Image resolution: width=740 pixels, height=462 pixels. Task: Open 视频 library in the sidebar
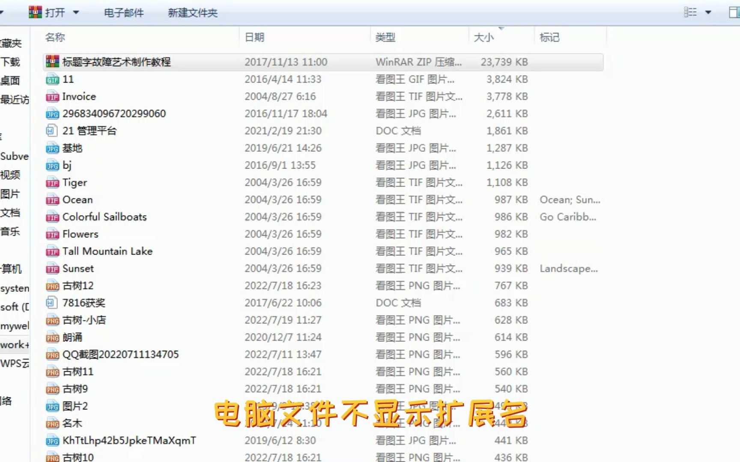click(x=10, y=175)
